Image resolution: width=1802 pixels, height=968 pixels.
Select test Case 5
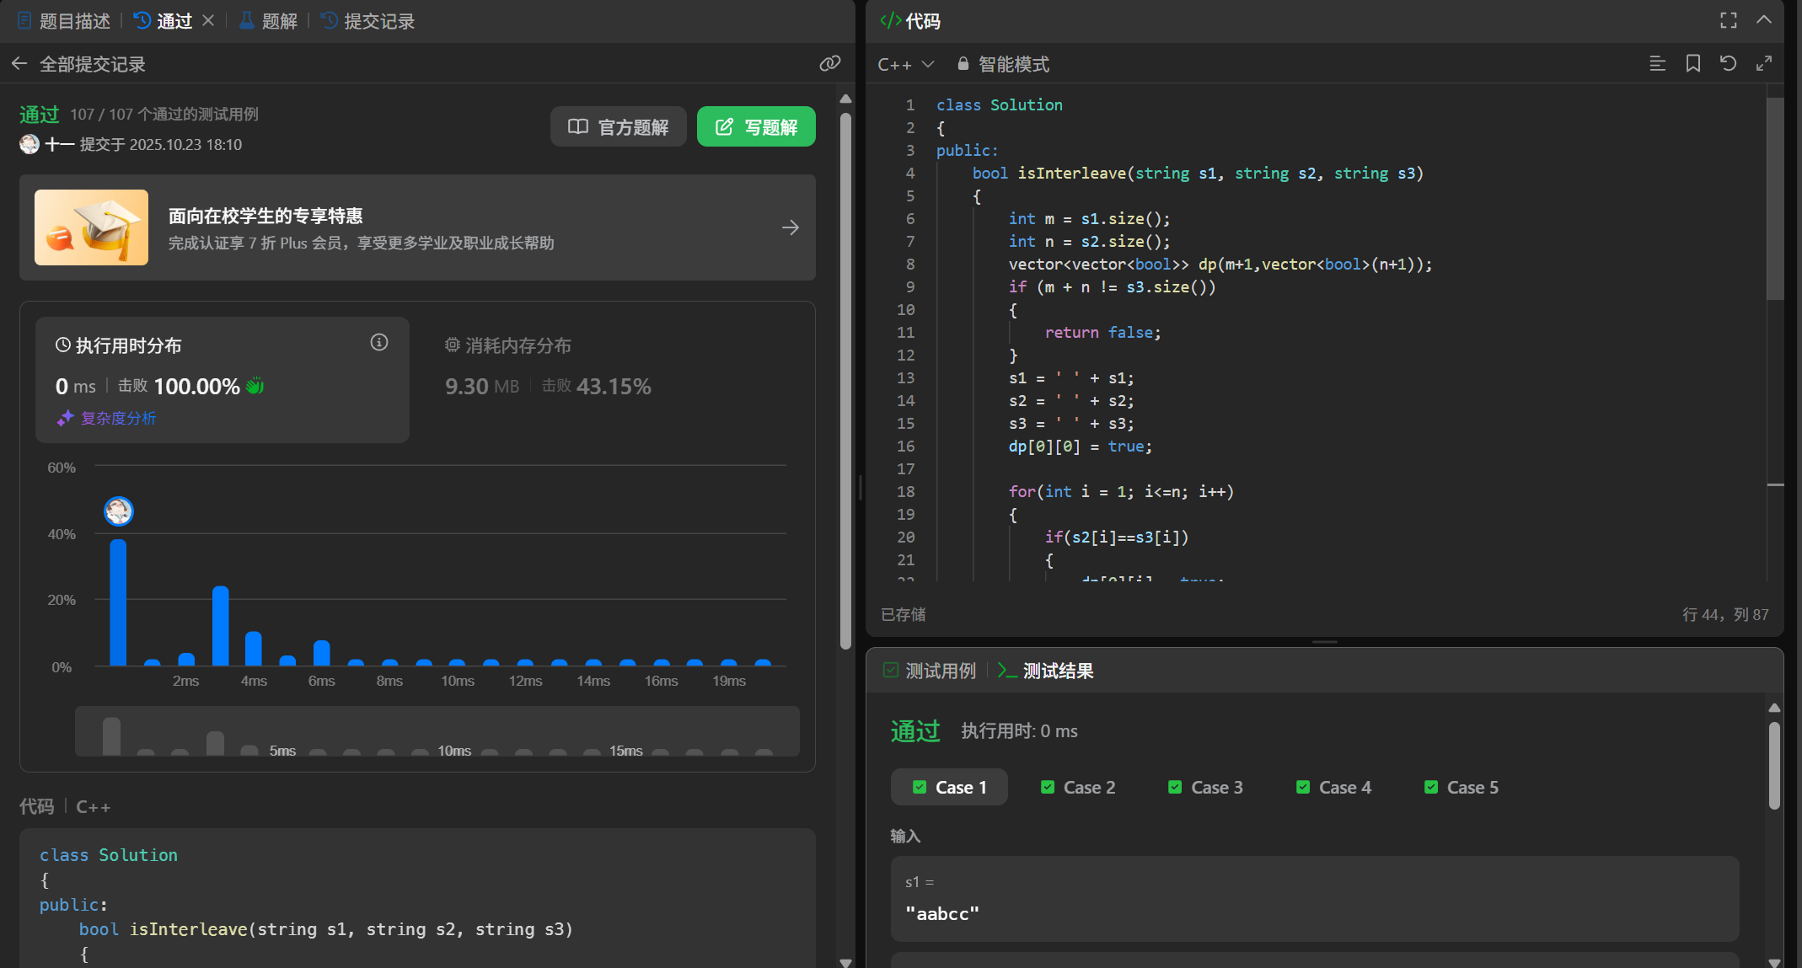[1461, 787]
